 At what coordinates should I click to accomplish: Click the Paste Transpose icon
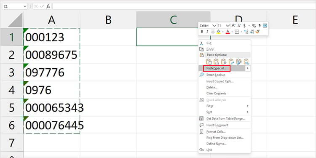231,62
